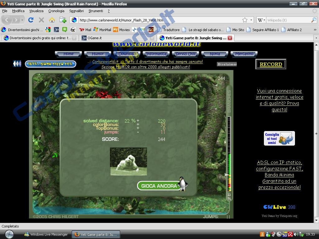Open the 'ADSL con IP statico' link
The image size is (319, 239).
[x=279, y=175]
